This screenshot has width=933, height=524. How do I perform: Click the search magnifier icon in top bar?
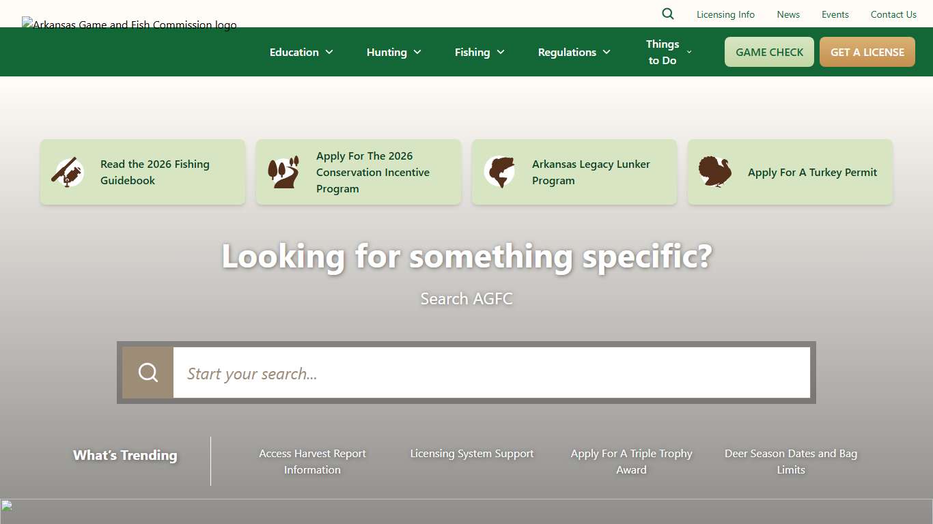pos(668,14)
